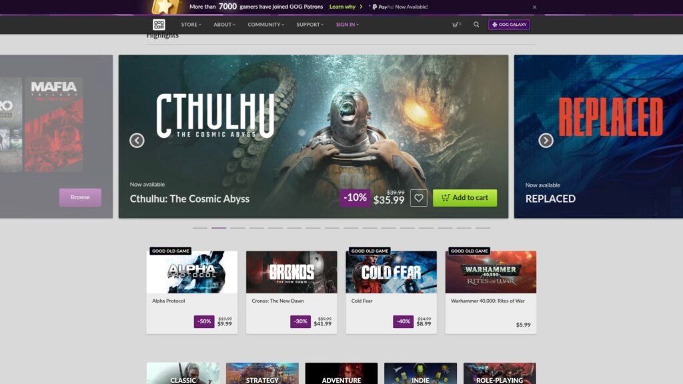This screenshot has height=384, width=683.
Task: Open Cold Fear game card
Action: 391,291
